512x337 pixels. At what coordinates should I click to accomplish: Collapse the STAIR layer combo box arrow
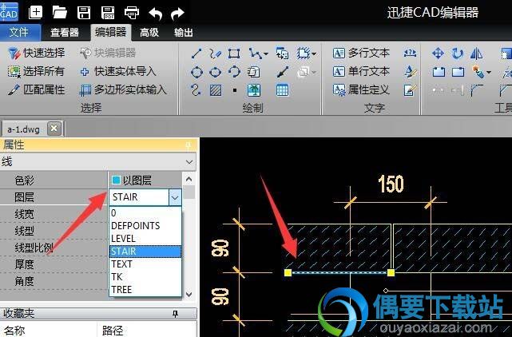point(175,197)
